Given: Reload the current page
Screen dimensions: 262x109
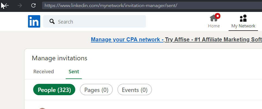Looking at the screenshot, I should (x=33, y=5).
